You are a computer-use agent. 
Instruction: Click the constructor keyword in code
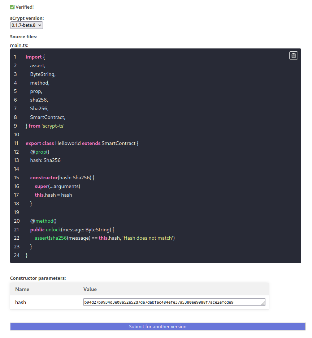pyautogui.click(x=44, y=177)
